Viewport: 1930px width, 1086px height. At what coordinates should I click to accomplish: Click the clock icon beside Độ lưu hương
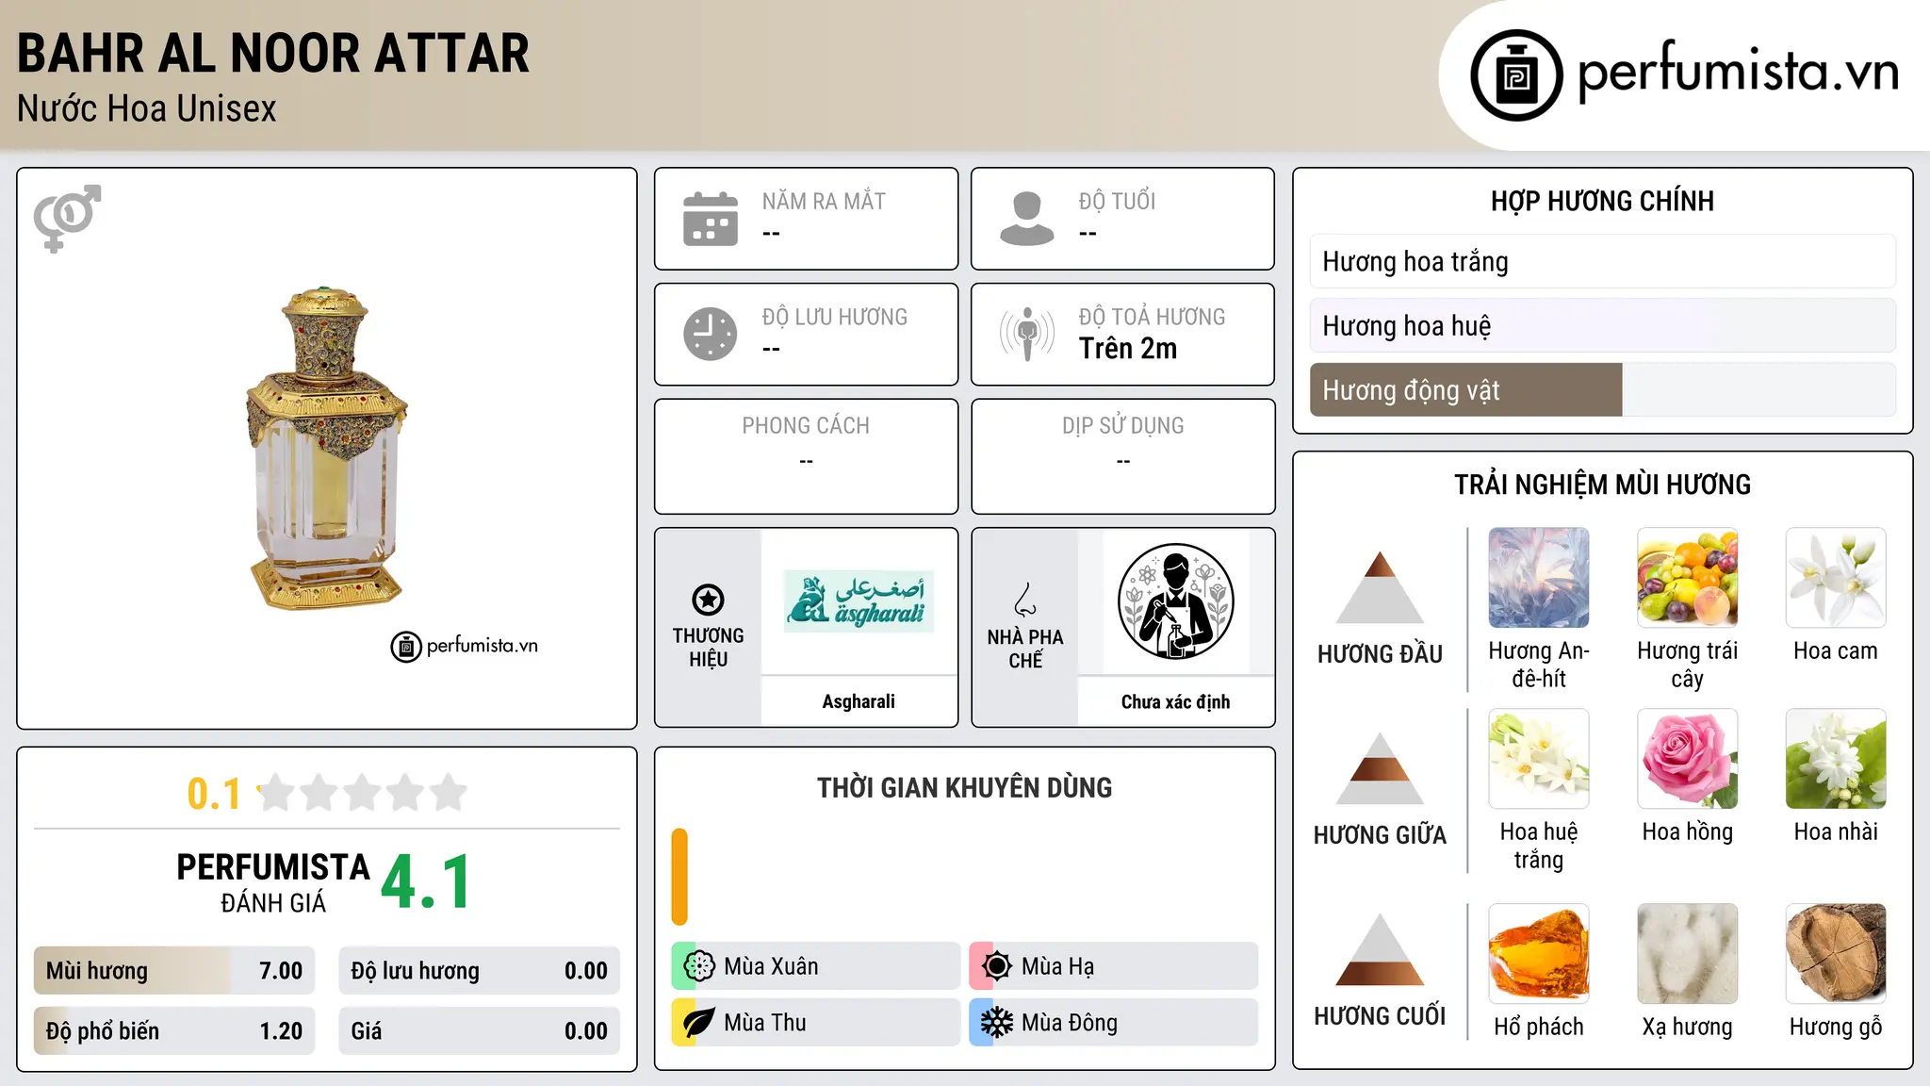tap(711, 334)
